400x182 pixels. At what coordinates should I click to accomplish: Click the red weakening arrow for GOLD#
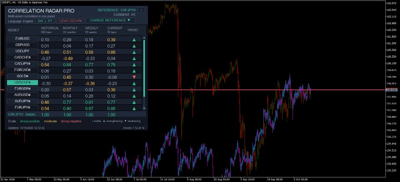point(134,77)
